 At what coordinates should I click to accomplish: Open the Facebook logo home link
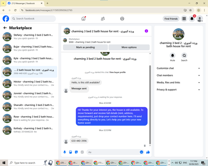pos(6,19)
